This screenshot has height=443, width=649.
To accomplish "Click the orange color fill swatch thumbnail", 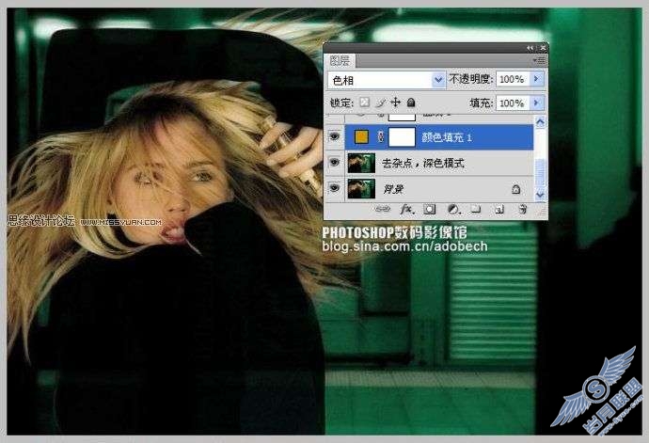I will click(362, 136).
